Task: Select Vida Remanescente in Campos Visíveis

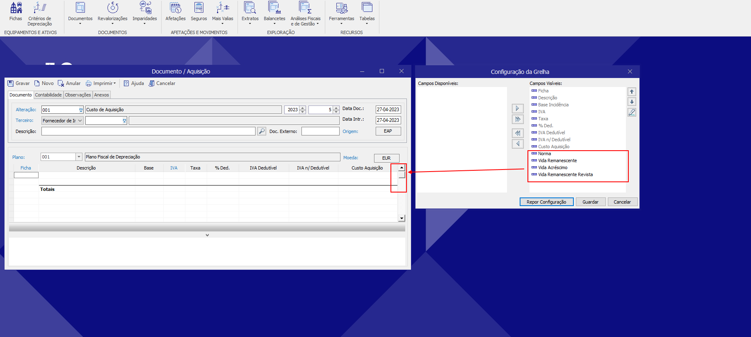Action: tap(557, 160)
